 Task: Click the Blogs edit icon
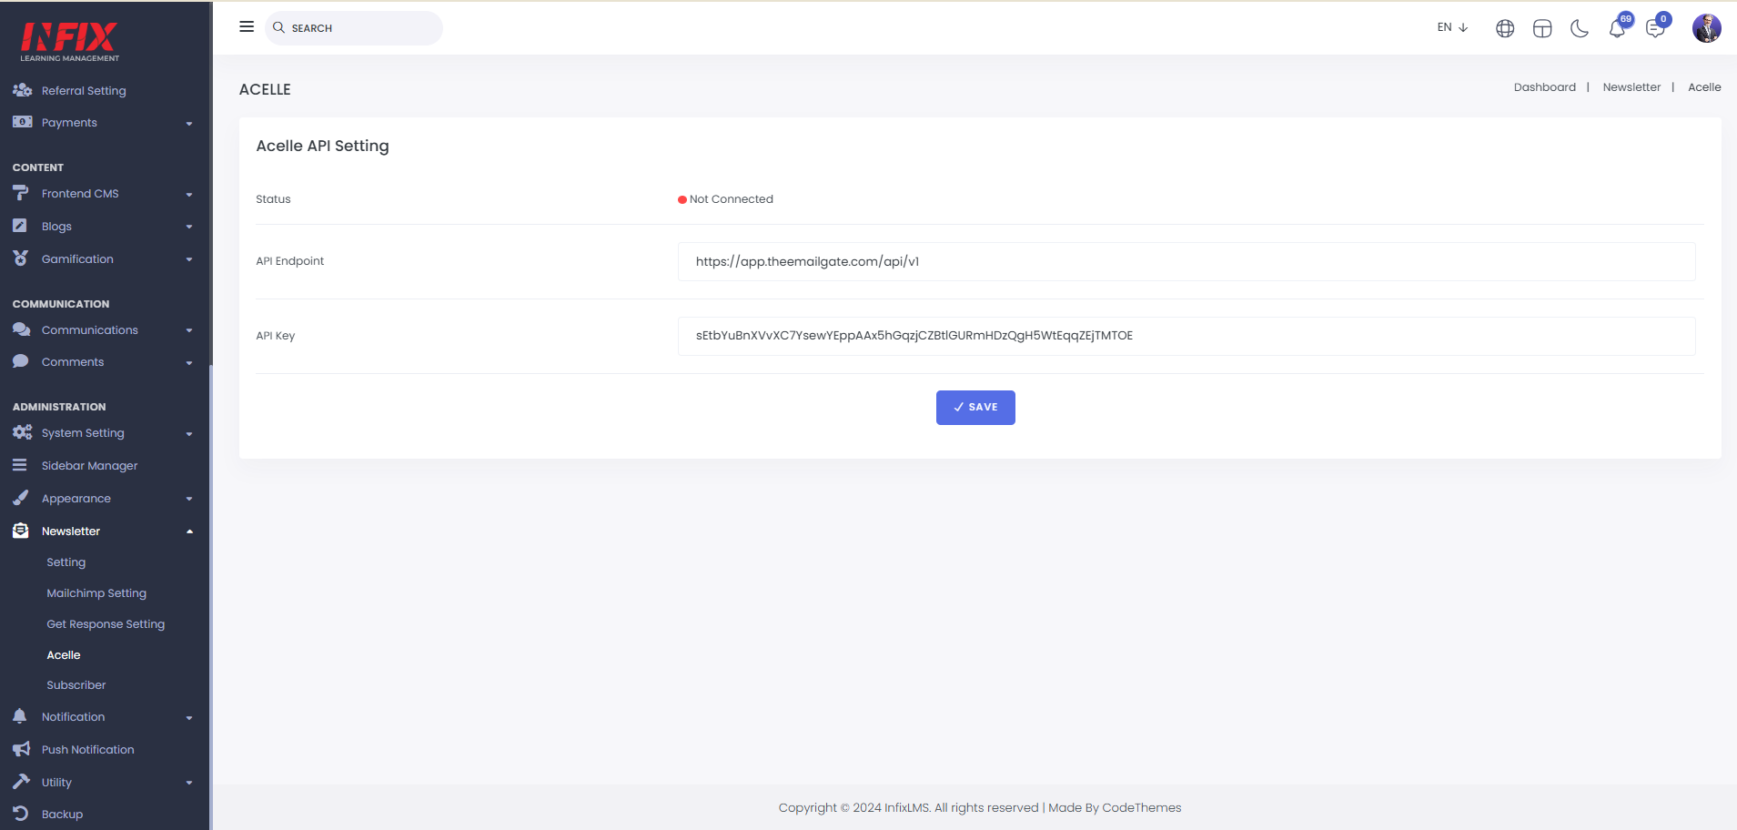20,226
